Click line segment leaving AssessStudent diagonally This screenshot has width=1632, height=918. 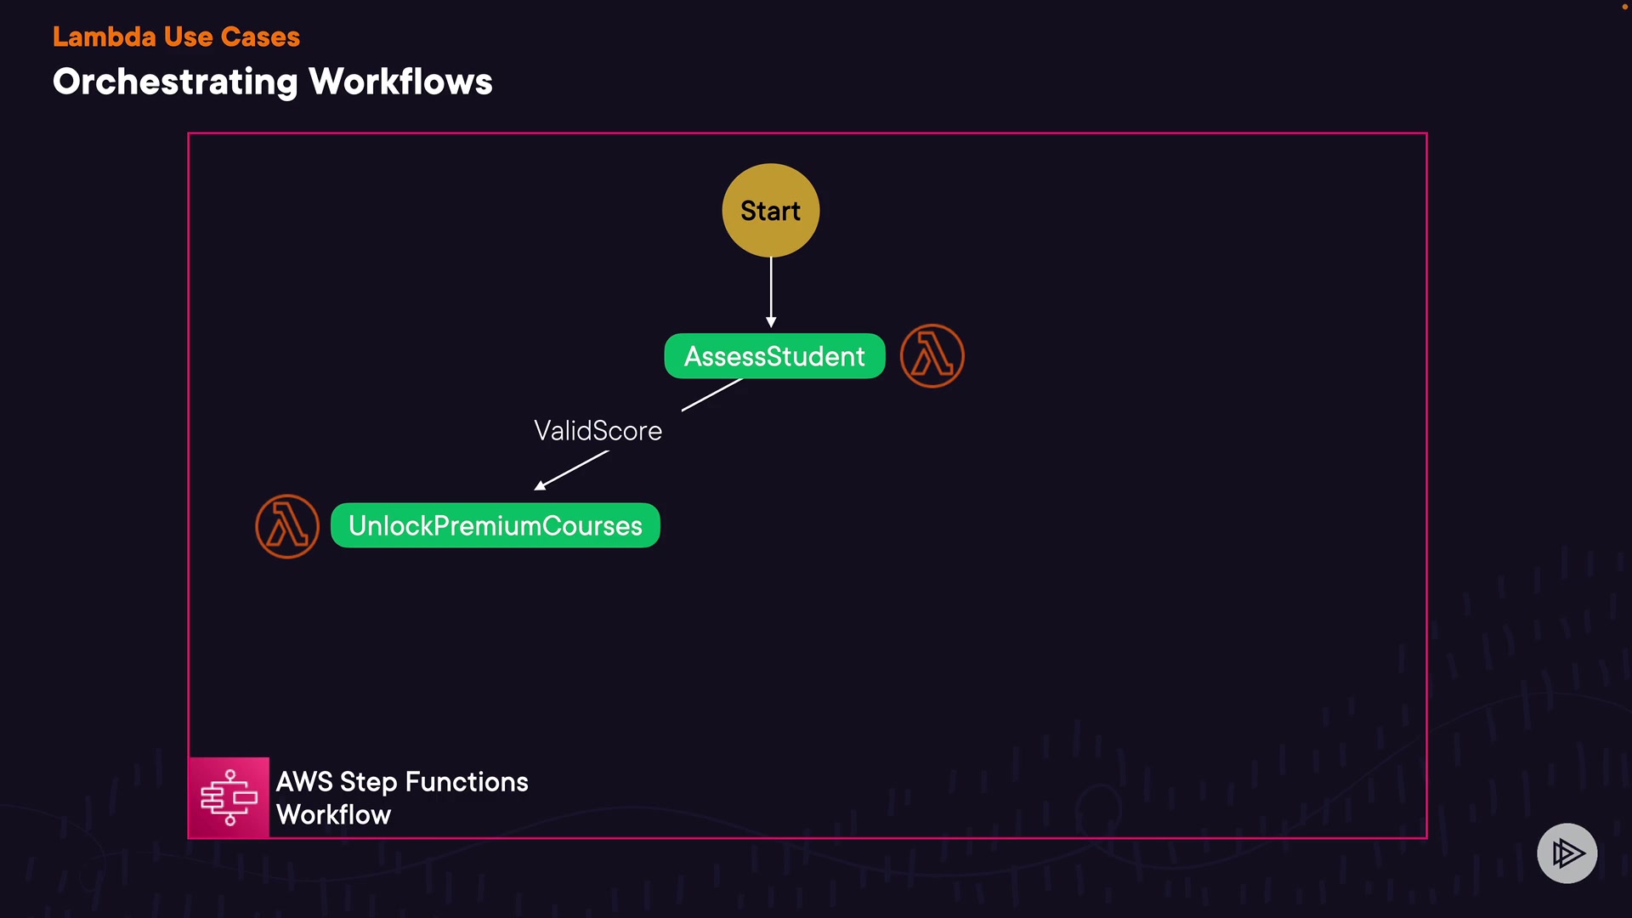[712, 395]
